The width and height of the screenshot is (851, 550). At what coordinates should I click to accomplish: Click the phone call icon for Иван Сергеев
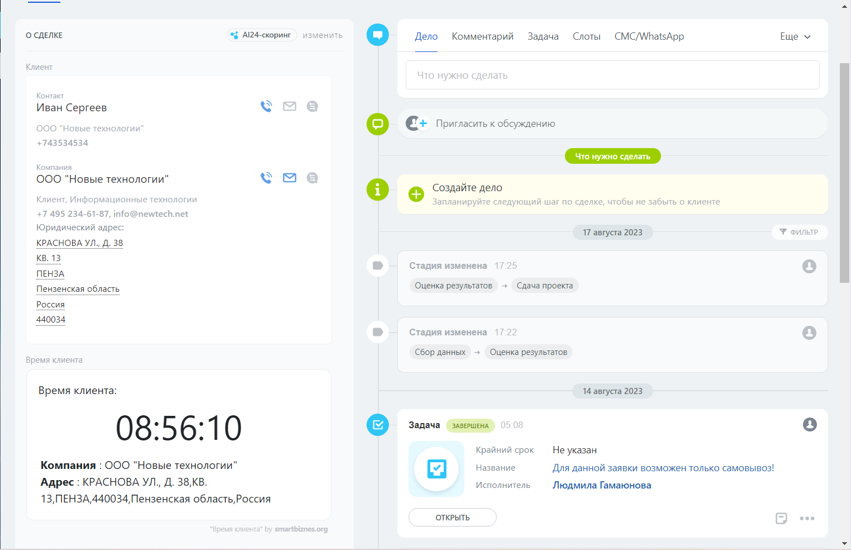[x=267, y=106]
